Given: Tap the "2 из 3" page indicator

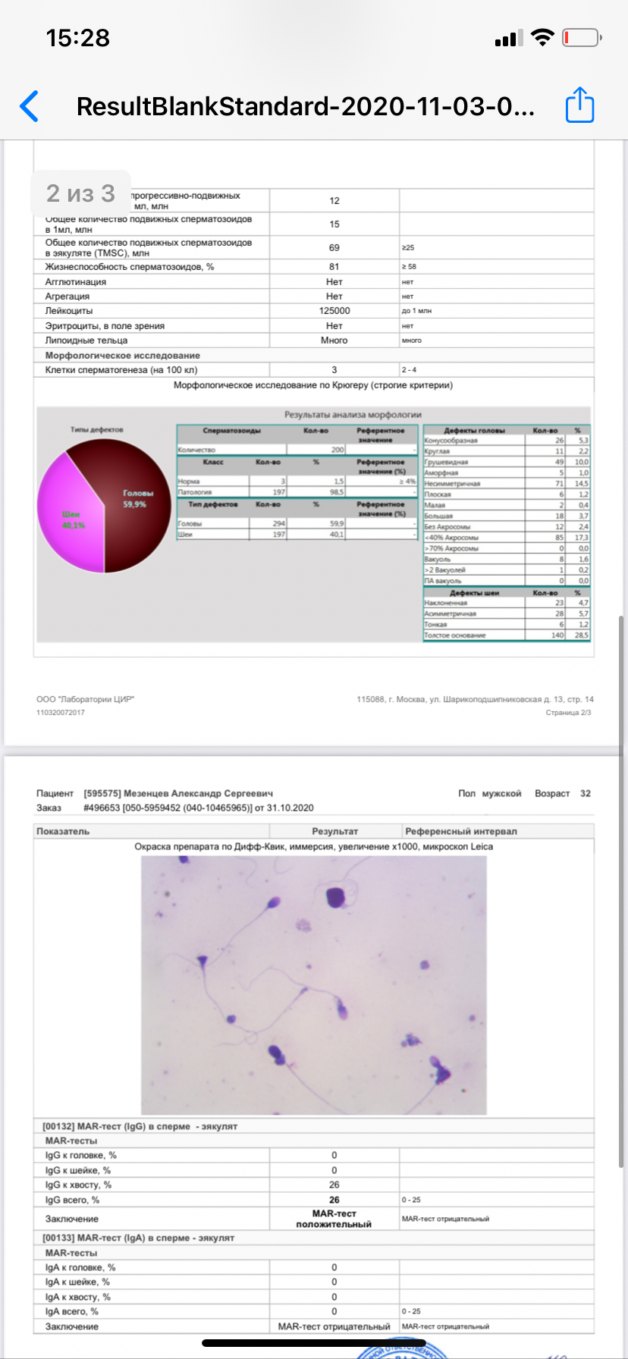Looking at the screenshot, I should coord(80,193).
